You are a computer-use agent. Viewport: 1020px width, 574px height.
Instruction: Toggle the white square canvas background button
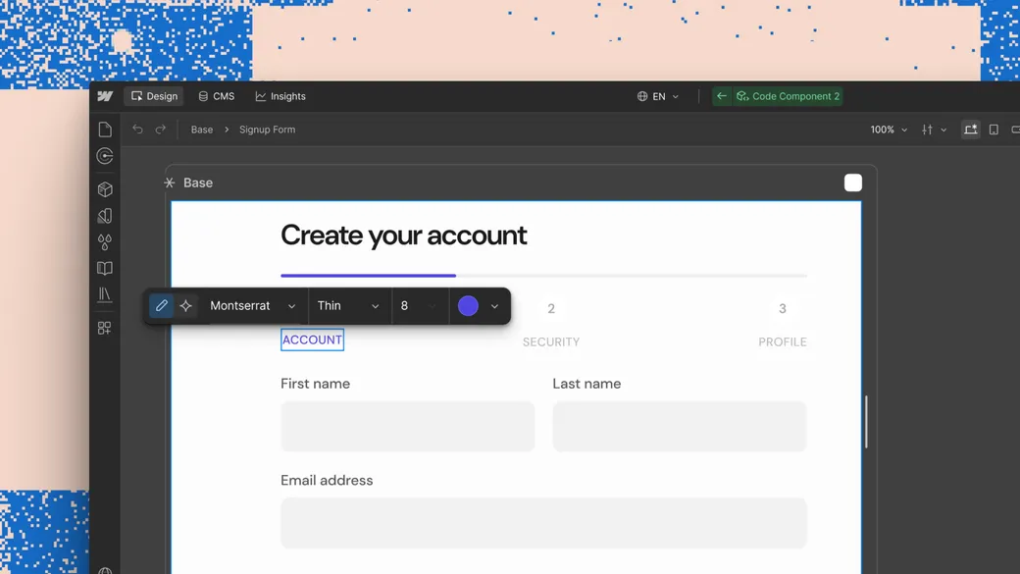coord(853,183)
